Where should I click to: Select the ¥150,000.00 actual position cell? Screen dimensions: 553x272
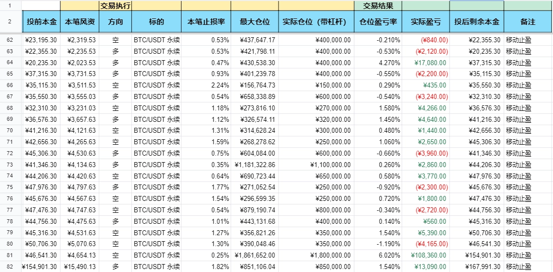point(316,86)
